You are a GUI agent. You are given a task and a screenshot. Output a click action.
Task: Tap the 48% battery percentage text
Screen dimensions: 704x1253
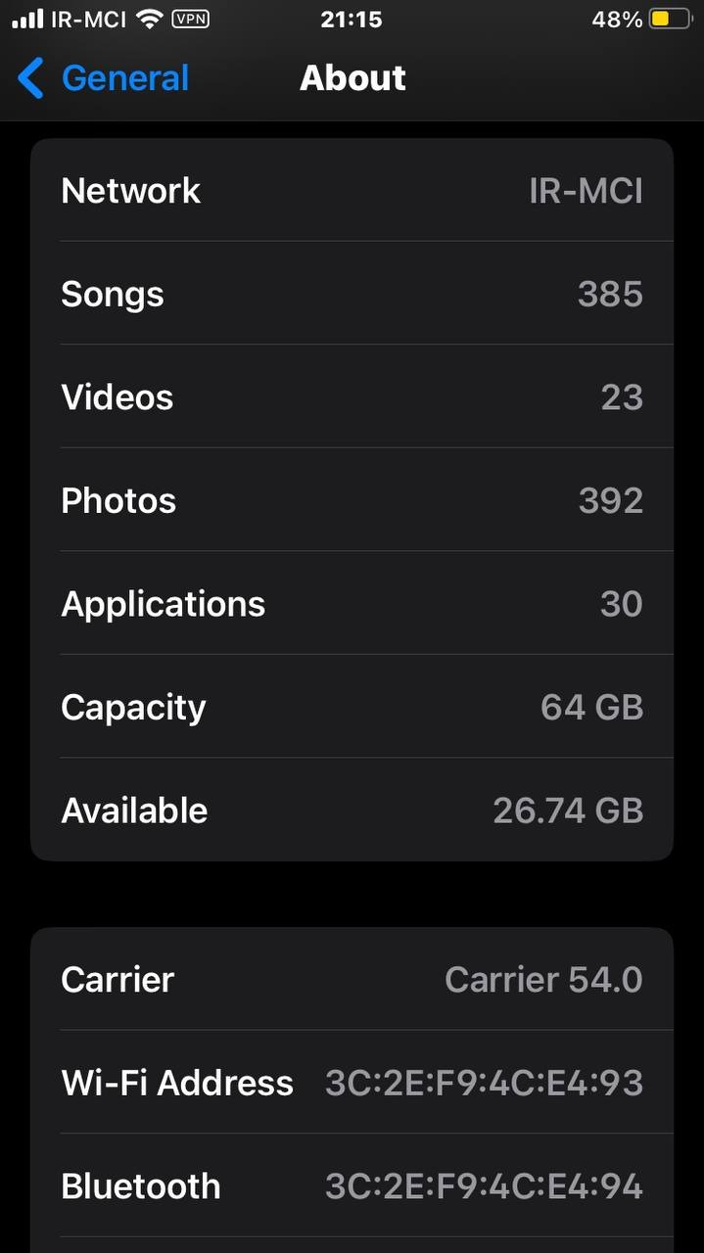617,20
